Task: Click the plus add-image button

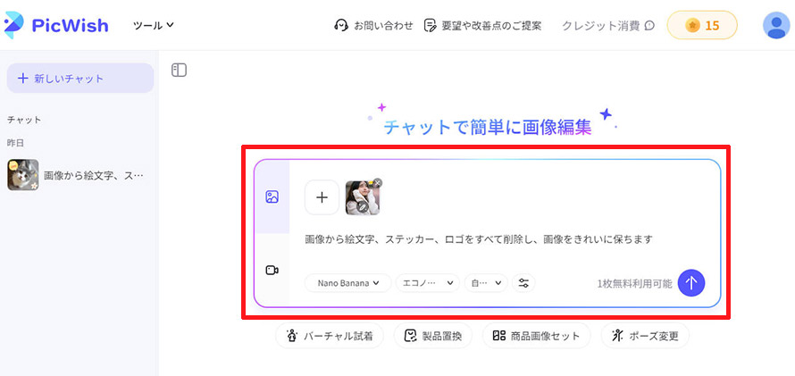Action: pyautogui.click(x=322, y=197)
